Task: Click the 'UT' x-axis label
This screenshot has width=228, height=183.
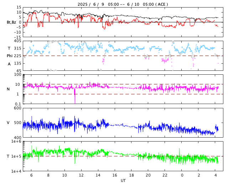Action: [x=123, y=180]
